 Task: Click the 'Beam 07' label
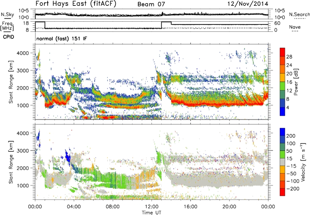coord(151,4)
